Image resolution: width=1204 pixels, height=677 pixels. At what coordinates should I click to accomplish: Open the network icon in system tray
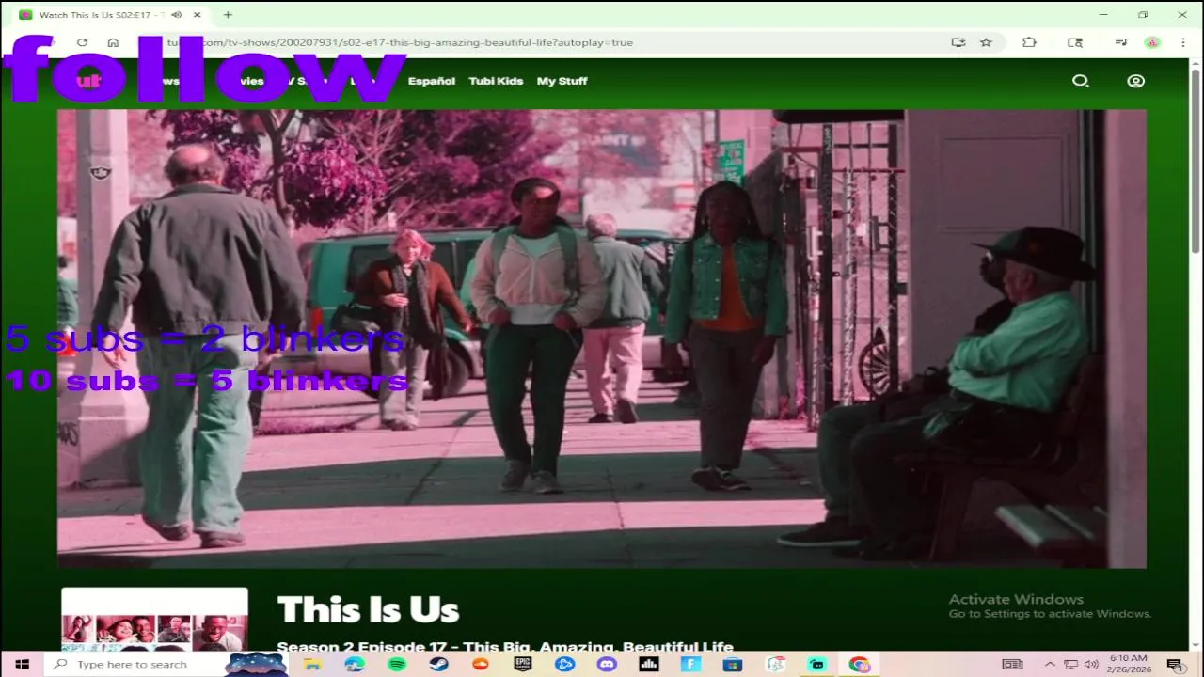[1069, 664]
